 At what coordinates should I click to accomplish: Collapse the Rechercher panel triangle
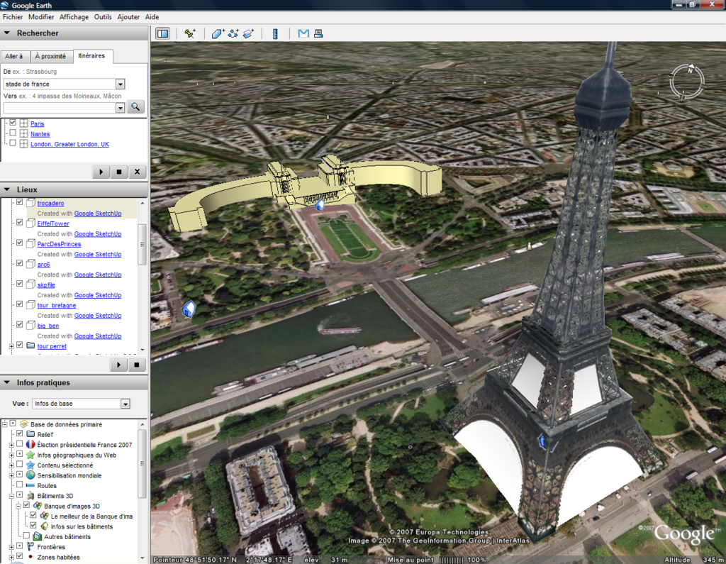[x=7, y=33]
